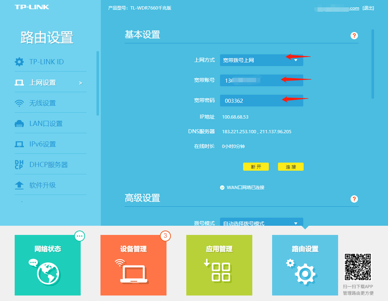Screen dimensions: 388x301
Task: Click the 高级设置 section heading
Action: click(x=142, y=198)
